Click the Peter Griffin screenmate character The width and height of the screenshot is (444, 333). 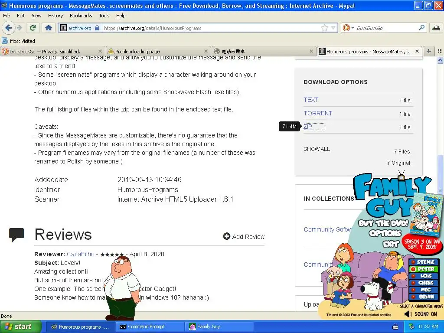pos(122,287)
